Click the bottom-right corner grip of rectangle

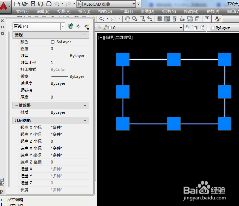pos(224,124)
